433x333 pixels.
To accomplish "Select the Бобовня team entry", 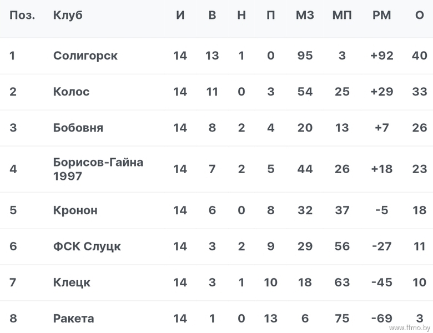I will click(78, 128).
